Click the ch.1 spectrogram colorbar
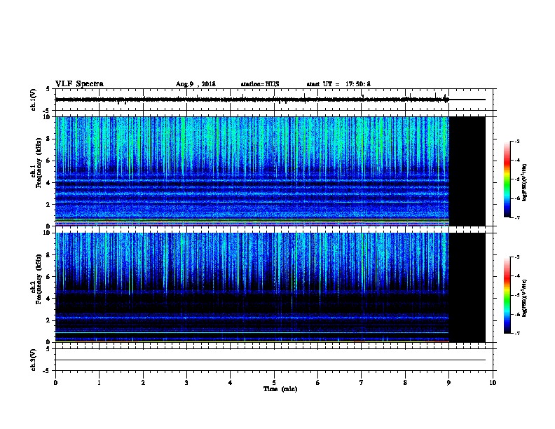Viewport: 555px width, 429px height. click(x=507, y=179)
